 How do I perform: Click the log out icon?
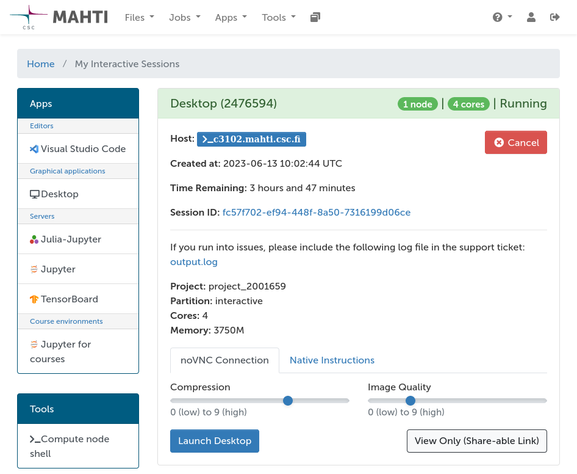coord(554,17)
